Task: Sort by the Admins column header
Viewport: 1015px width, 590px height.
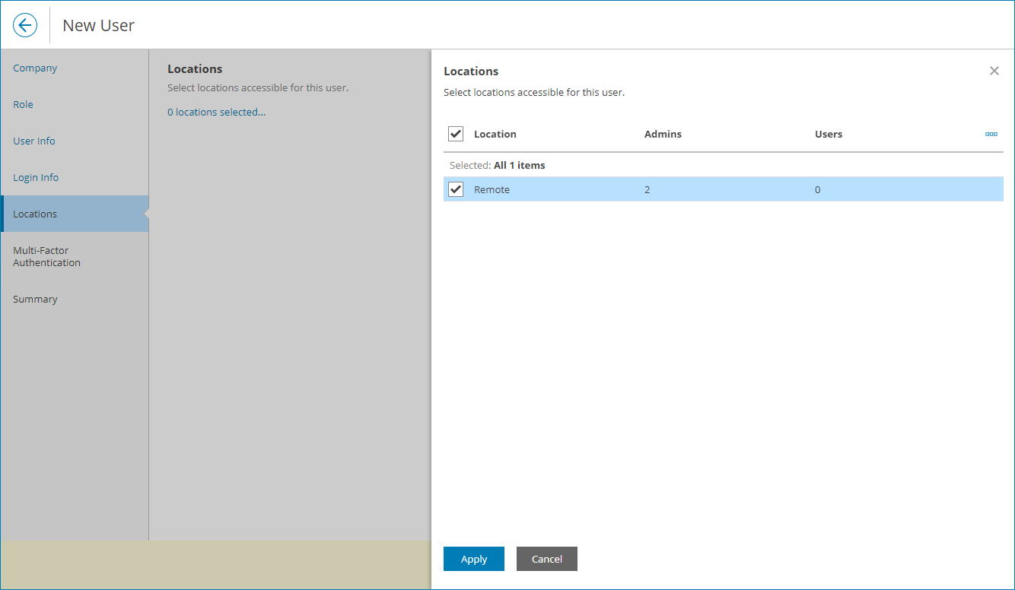Action: pyautogui.click(x=663, y=134)
